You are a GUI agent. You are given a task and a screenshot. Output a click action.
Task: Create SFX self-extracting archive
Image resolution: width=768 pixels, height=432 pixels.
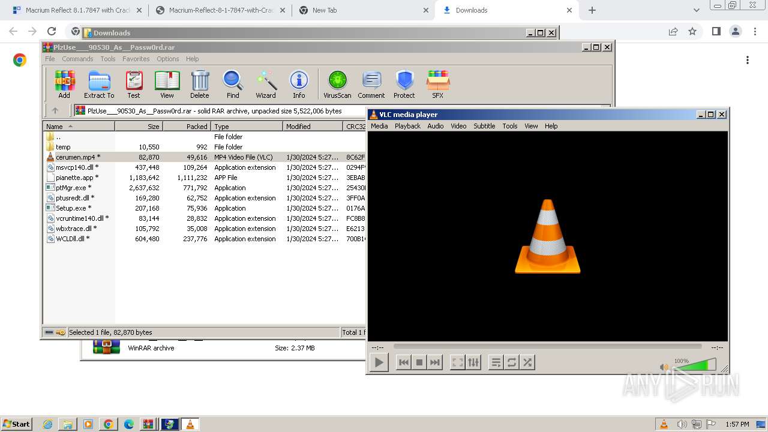point(438,84)
